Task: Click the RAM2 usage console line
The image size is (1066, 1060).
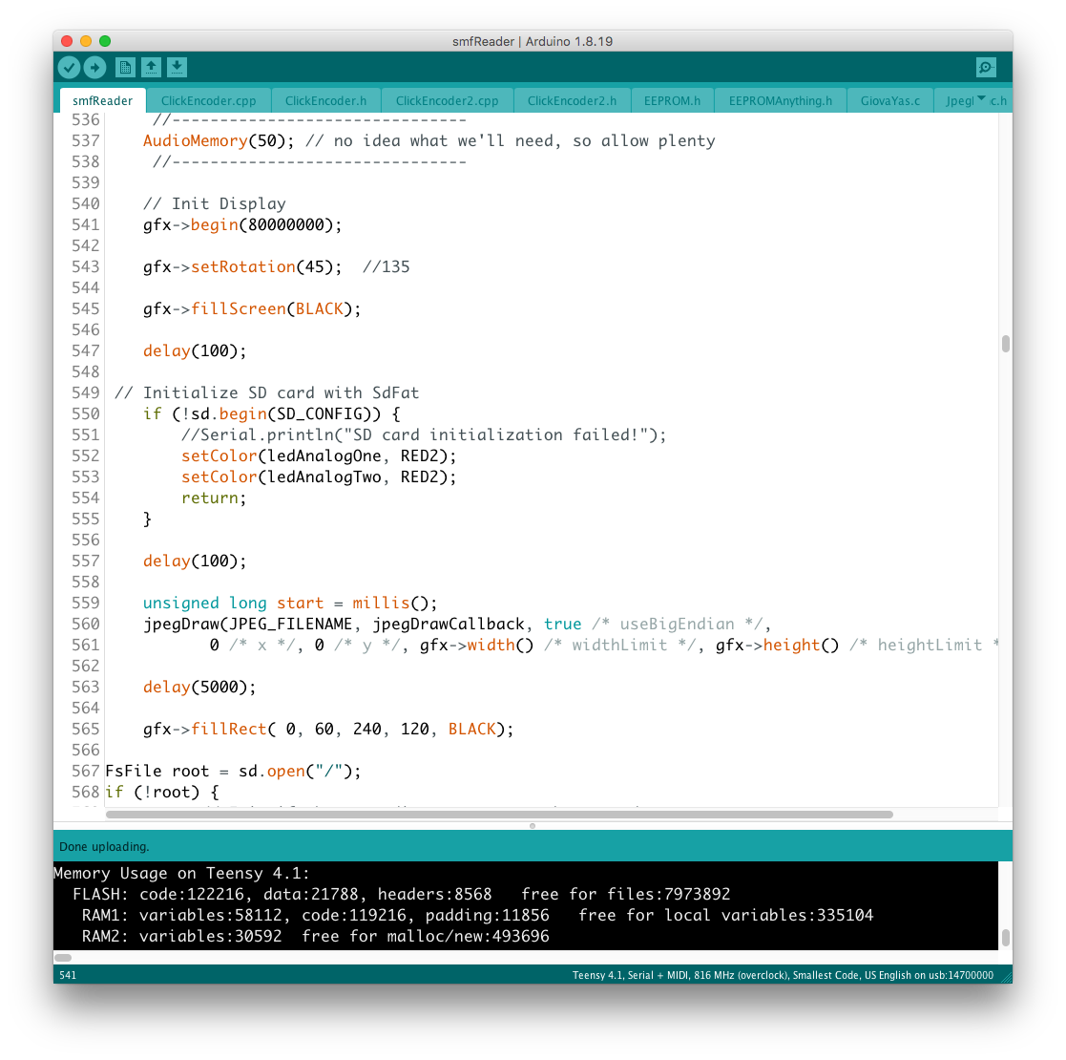Action: click(316, 936)
